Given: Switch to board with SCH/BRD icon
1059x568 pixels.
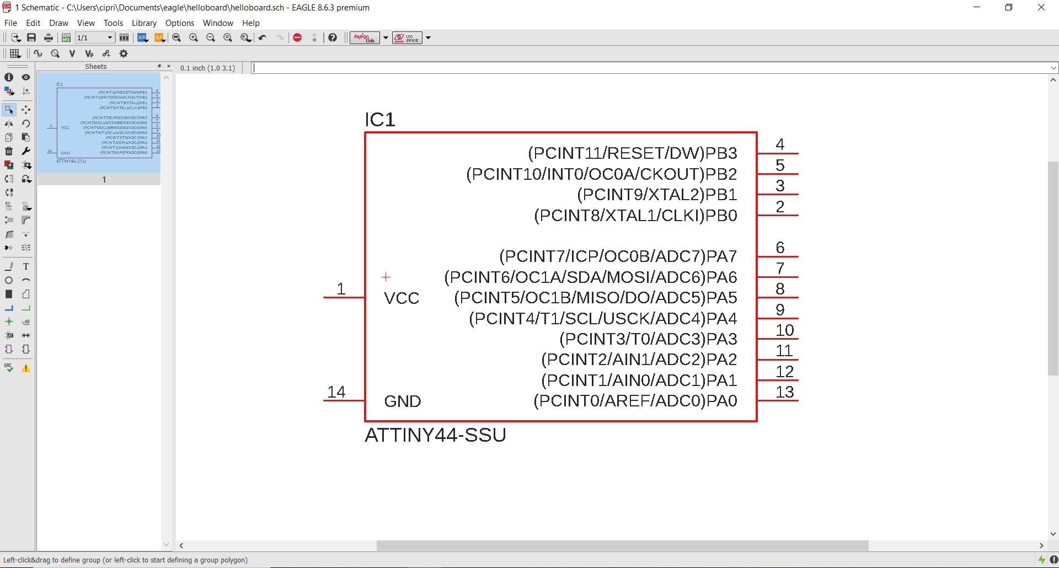Looking at the screenshot, I should pyautogui.click(x=66, y=37).
